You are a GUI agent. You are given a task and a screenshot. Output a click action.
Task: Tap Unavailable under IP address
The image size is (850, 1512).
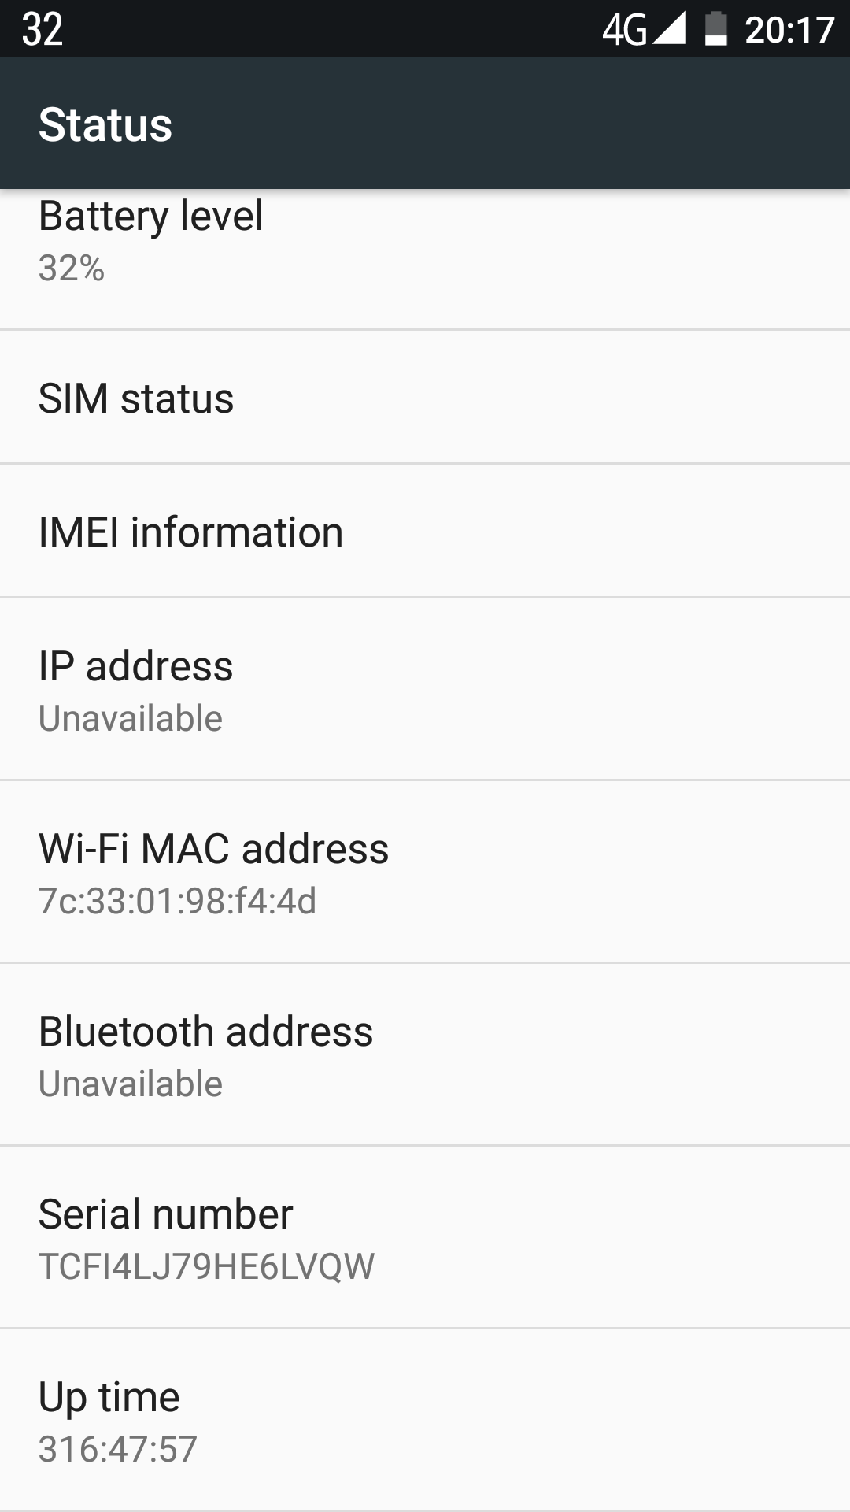(x=131, y=718)
